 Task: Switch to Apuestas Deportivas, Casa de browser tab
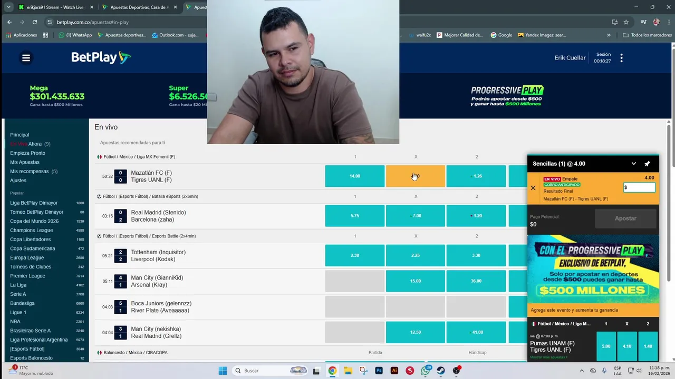coord(140,7)
